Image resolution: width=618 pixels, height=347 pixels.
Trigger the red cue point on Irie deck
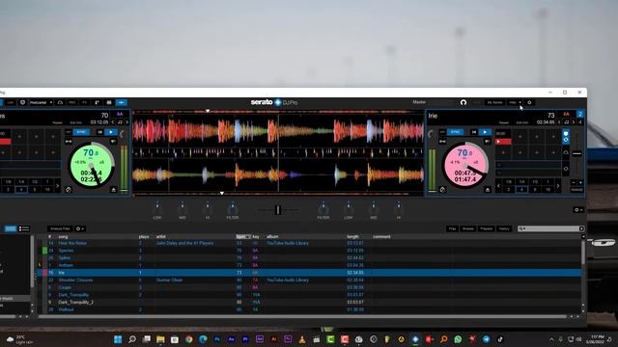coord(503,142)
